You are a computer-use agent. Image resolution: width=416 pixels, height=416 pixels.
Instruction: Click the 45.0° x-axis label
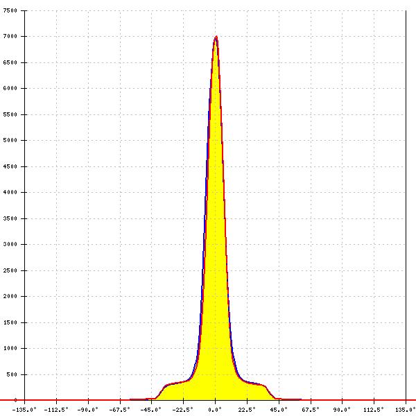tap(279, 410)
